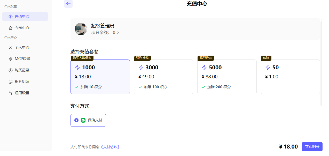Click the MCP设置 sidebar icon

11,59
